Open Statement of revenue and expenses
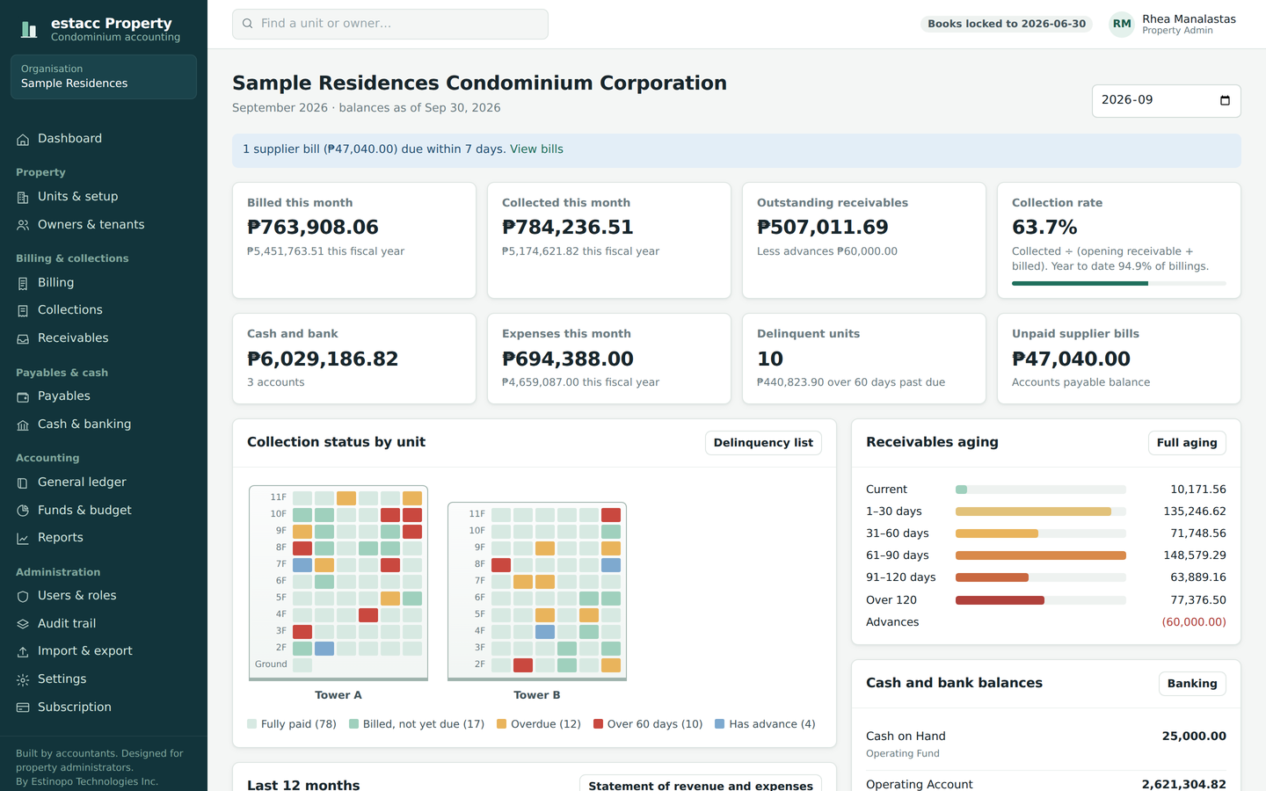Screen dimensions: 1266x791 click(701, 783)
